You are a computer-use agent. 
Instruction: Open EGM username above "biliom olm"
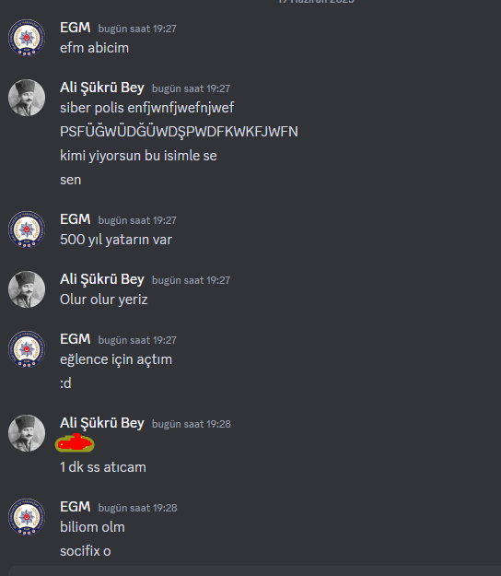point(76,507)
